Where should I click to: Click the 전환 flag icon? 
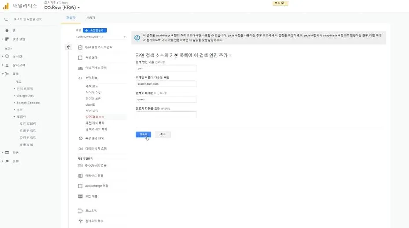coord(7,161)
